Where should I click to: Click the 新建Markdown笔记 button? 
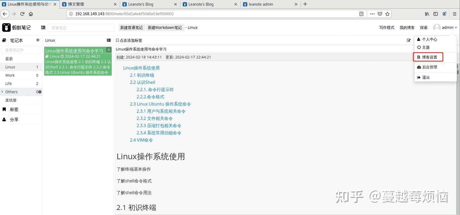click(x=165, y=28)
